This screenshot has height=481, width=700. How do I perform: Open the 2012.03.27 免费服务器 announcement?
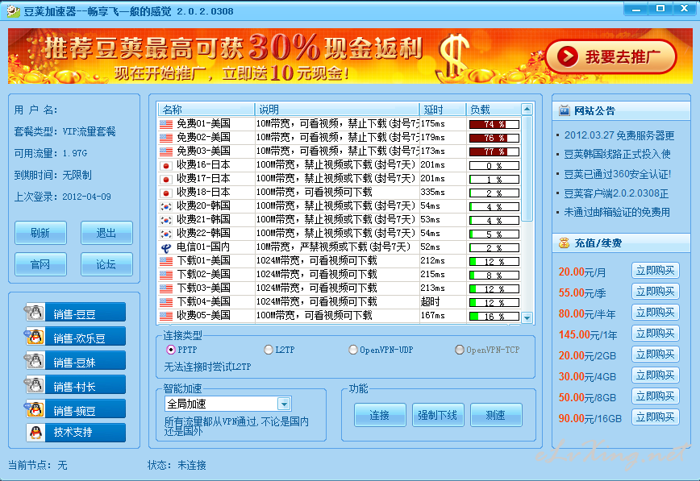(619, 135)
